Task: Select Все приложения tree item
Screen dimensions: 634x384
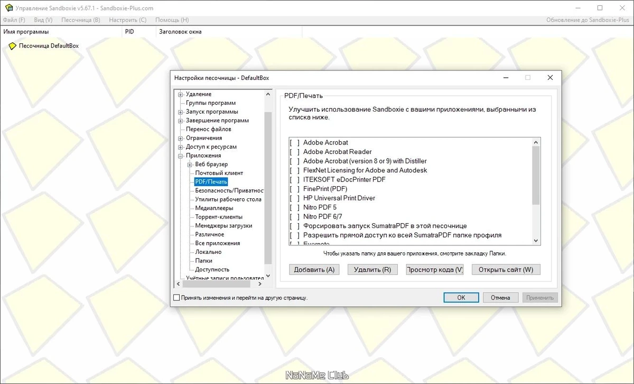Action: click(218, 243)
